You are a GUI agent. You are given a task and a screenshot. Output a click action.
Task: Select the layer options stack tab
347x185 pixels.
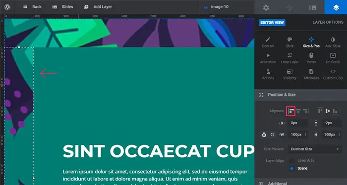point(336,7)
